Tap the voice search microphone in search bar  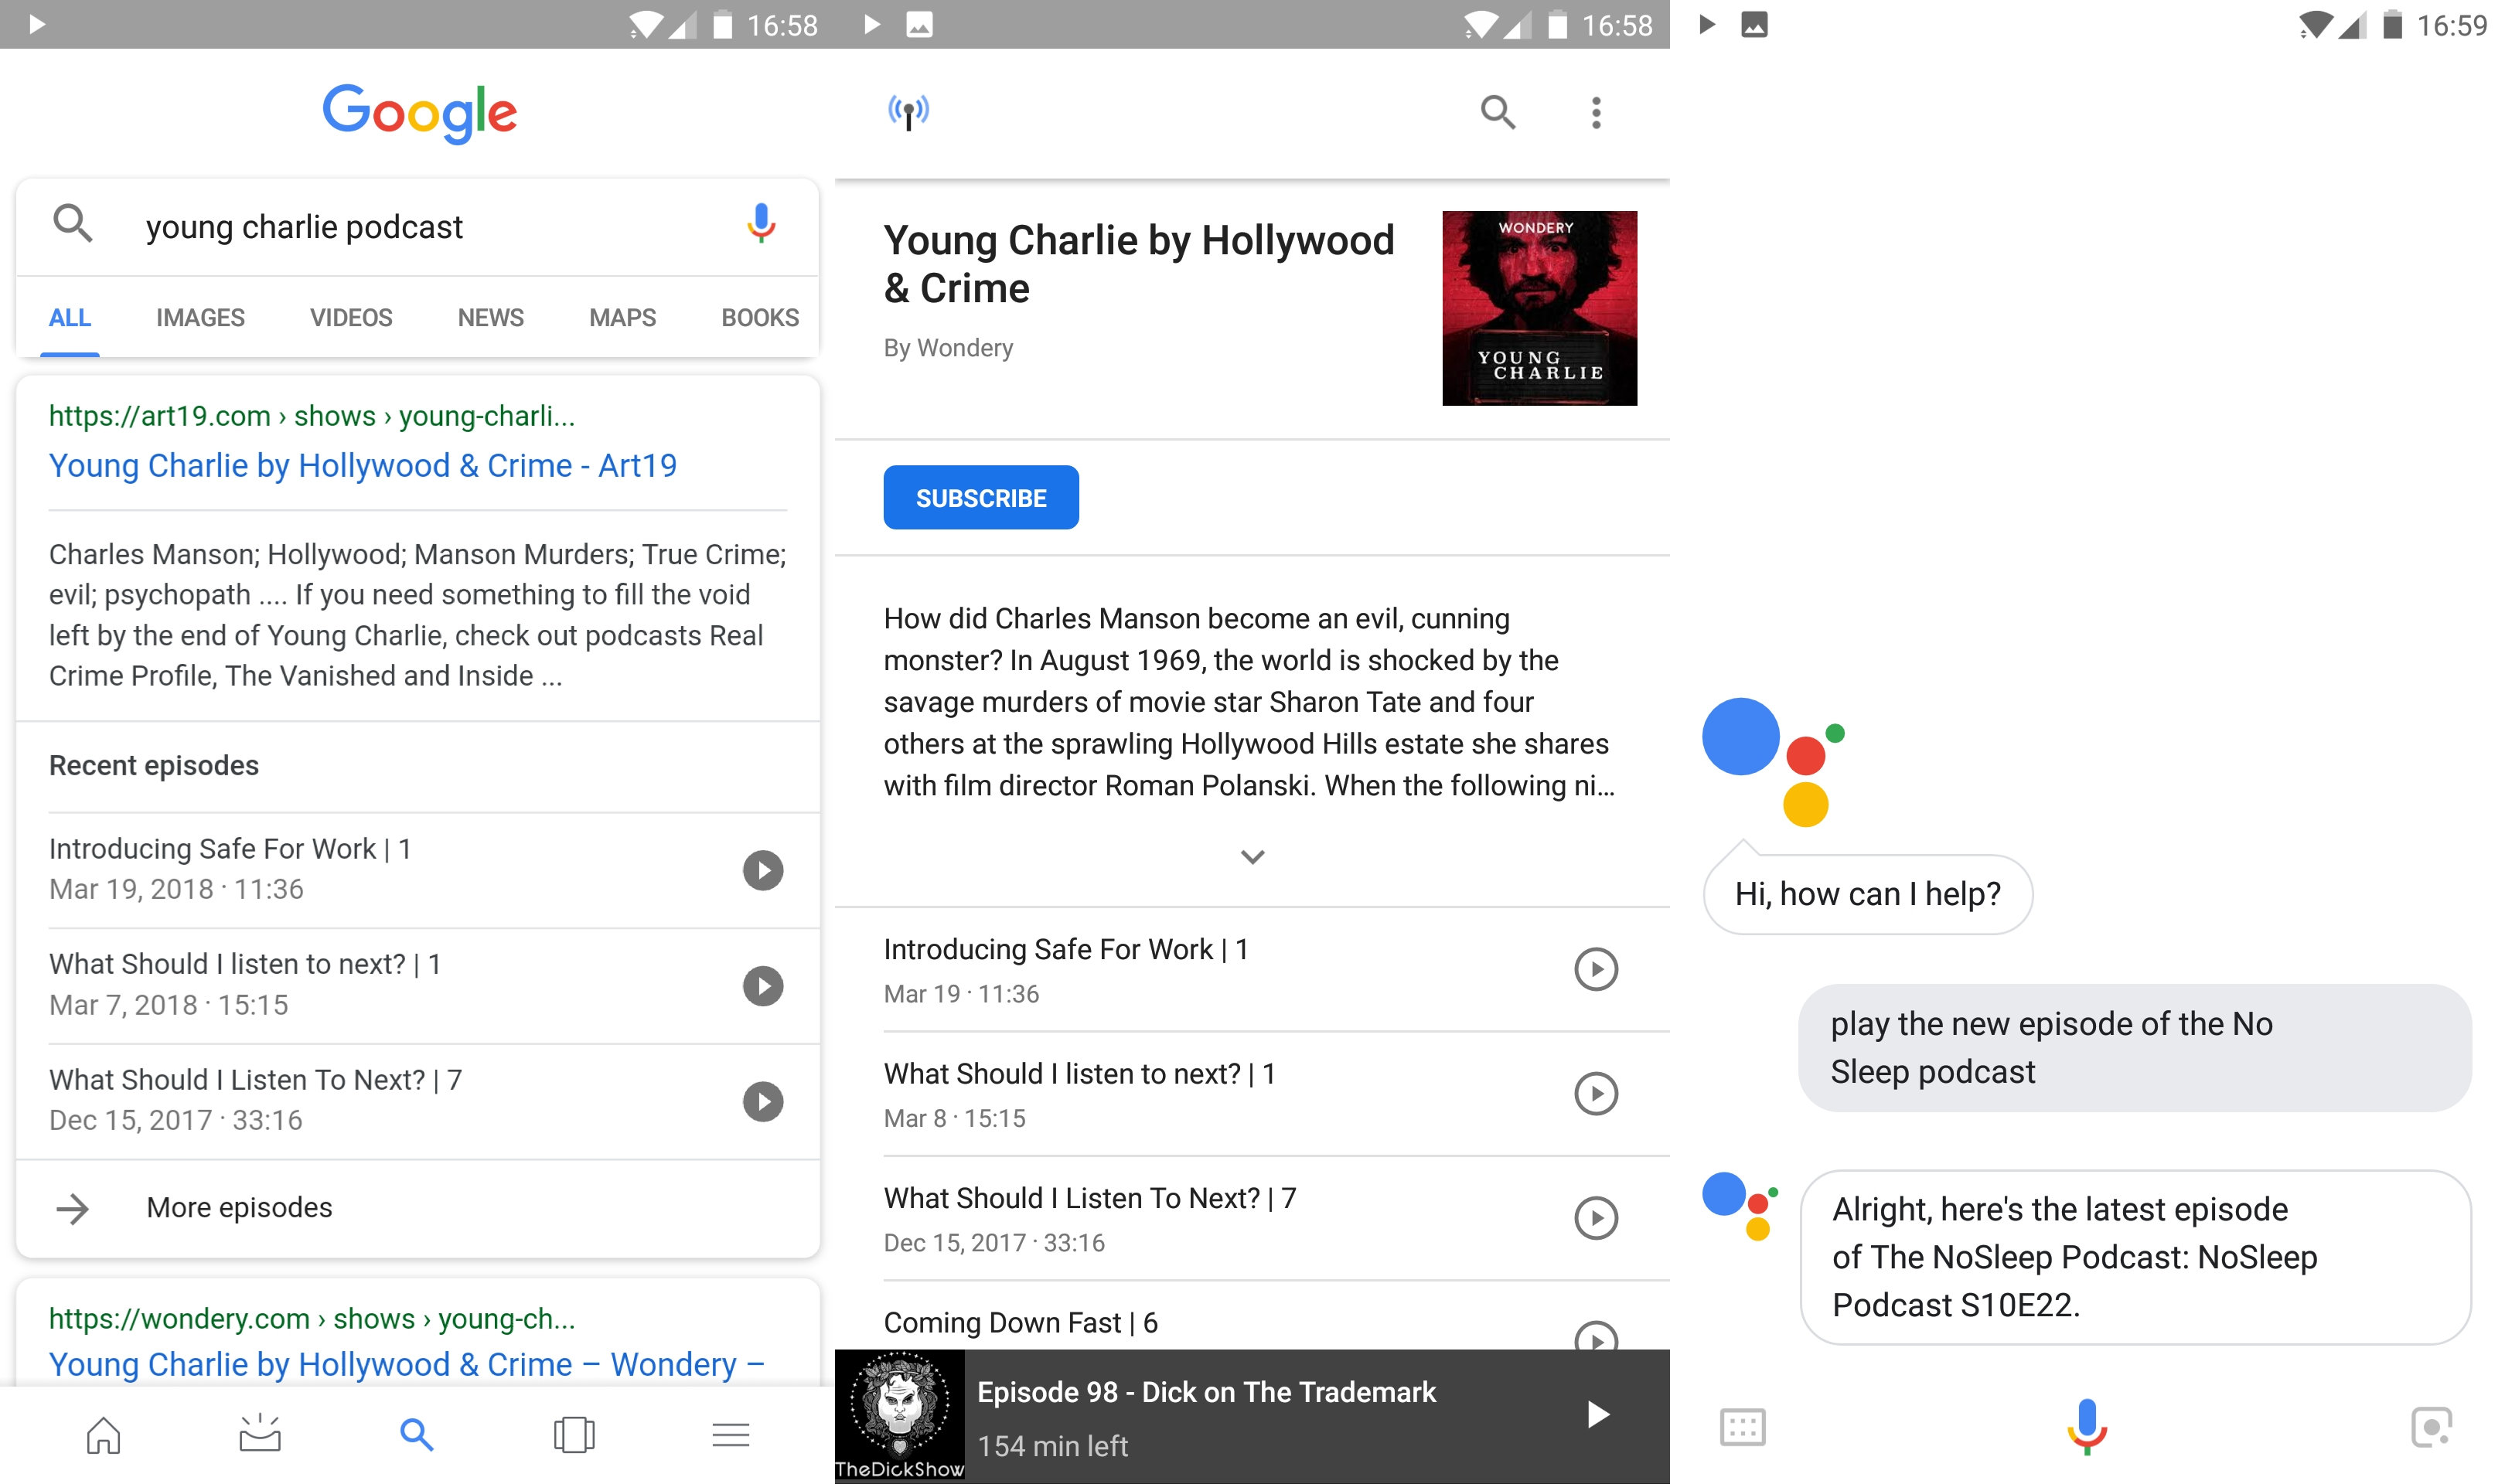tap(761, 223)
